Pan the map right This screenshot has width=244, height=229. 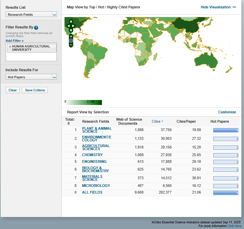[x=74, y=25]
